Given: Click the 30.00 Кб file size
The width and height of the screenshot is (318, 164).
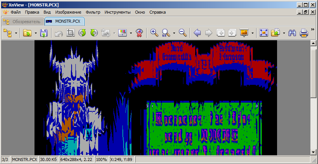Looking at the screenshot, I should point(49,159).
